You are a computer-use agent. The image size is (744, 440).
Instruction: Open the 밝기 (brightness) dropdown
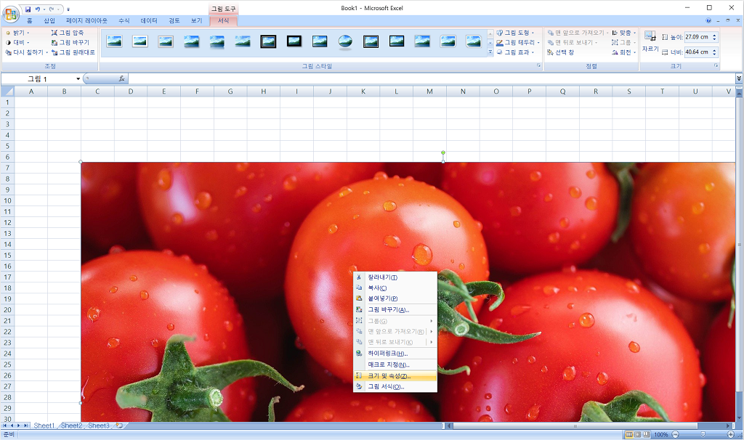tap(17, 33)
